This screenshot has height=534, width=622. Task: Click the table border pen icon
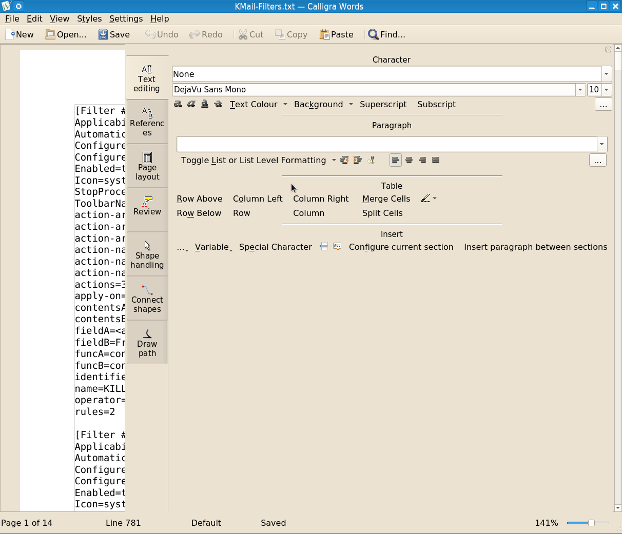[x=425, y=199]
